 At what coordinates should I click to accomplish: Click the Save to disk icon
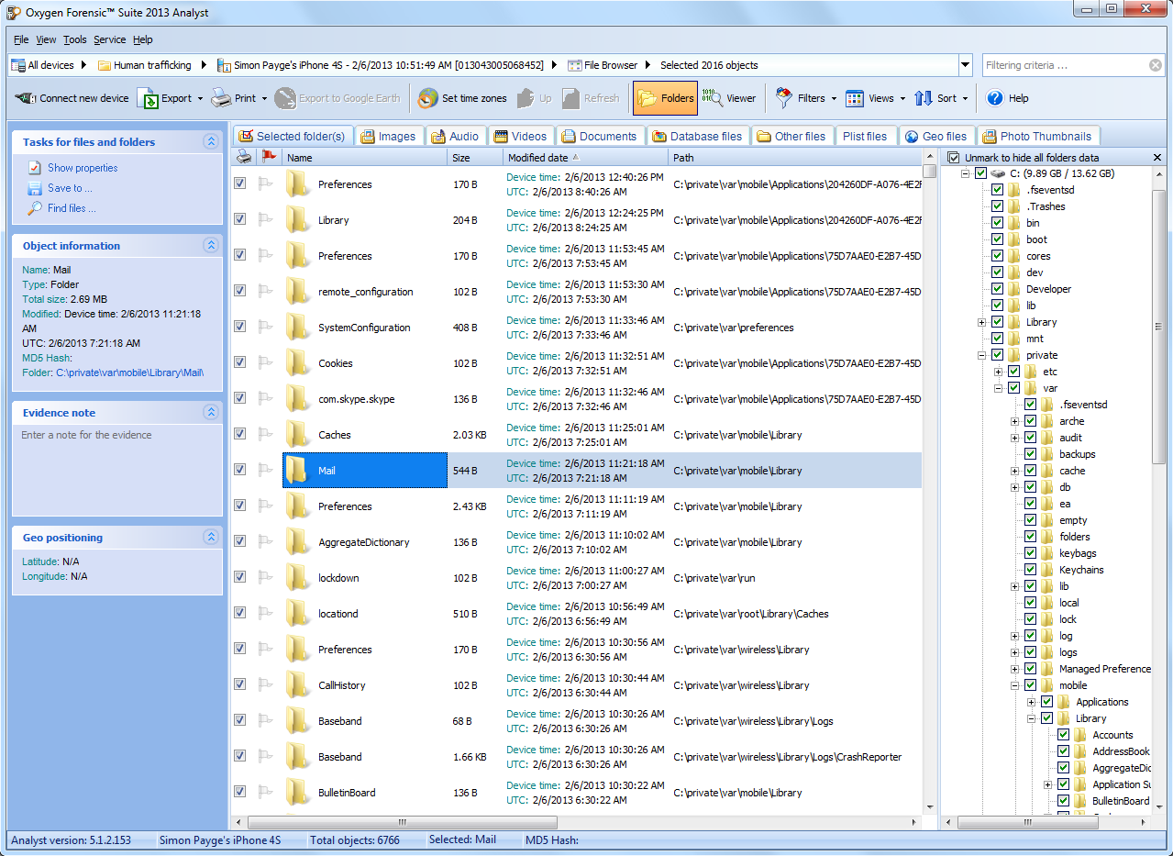click(35, 188)
